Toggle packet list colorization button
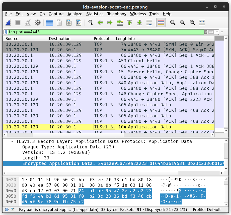The width and height of the screenshot is (231, 215). (x=161, y=23)
